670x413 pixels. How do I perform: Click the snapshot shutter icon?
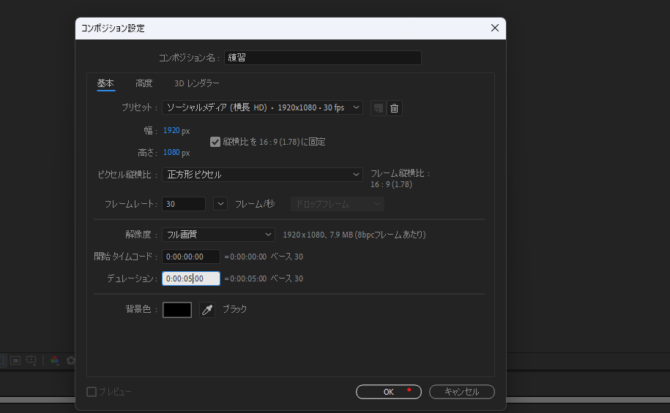(71, 360)
